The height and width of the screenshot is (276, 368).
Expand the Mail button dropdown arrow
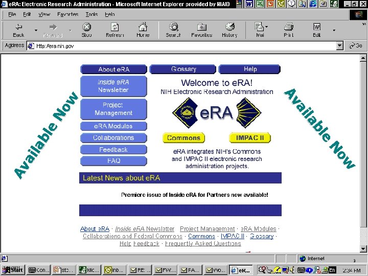click(267, 27)
